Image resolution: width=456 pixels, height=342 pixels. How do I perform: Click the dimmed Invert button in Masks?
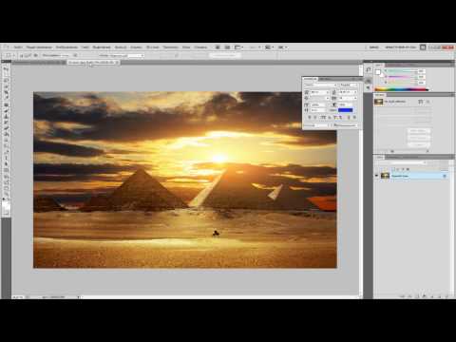click(x=418, y=144)
